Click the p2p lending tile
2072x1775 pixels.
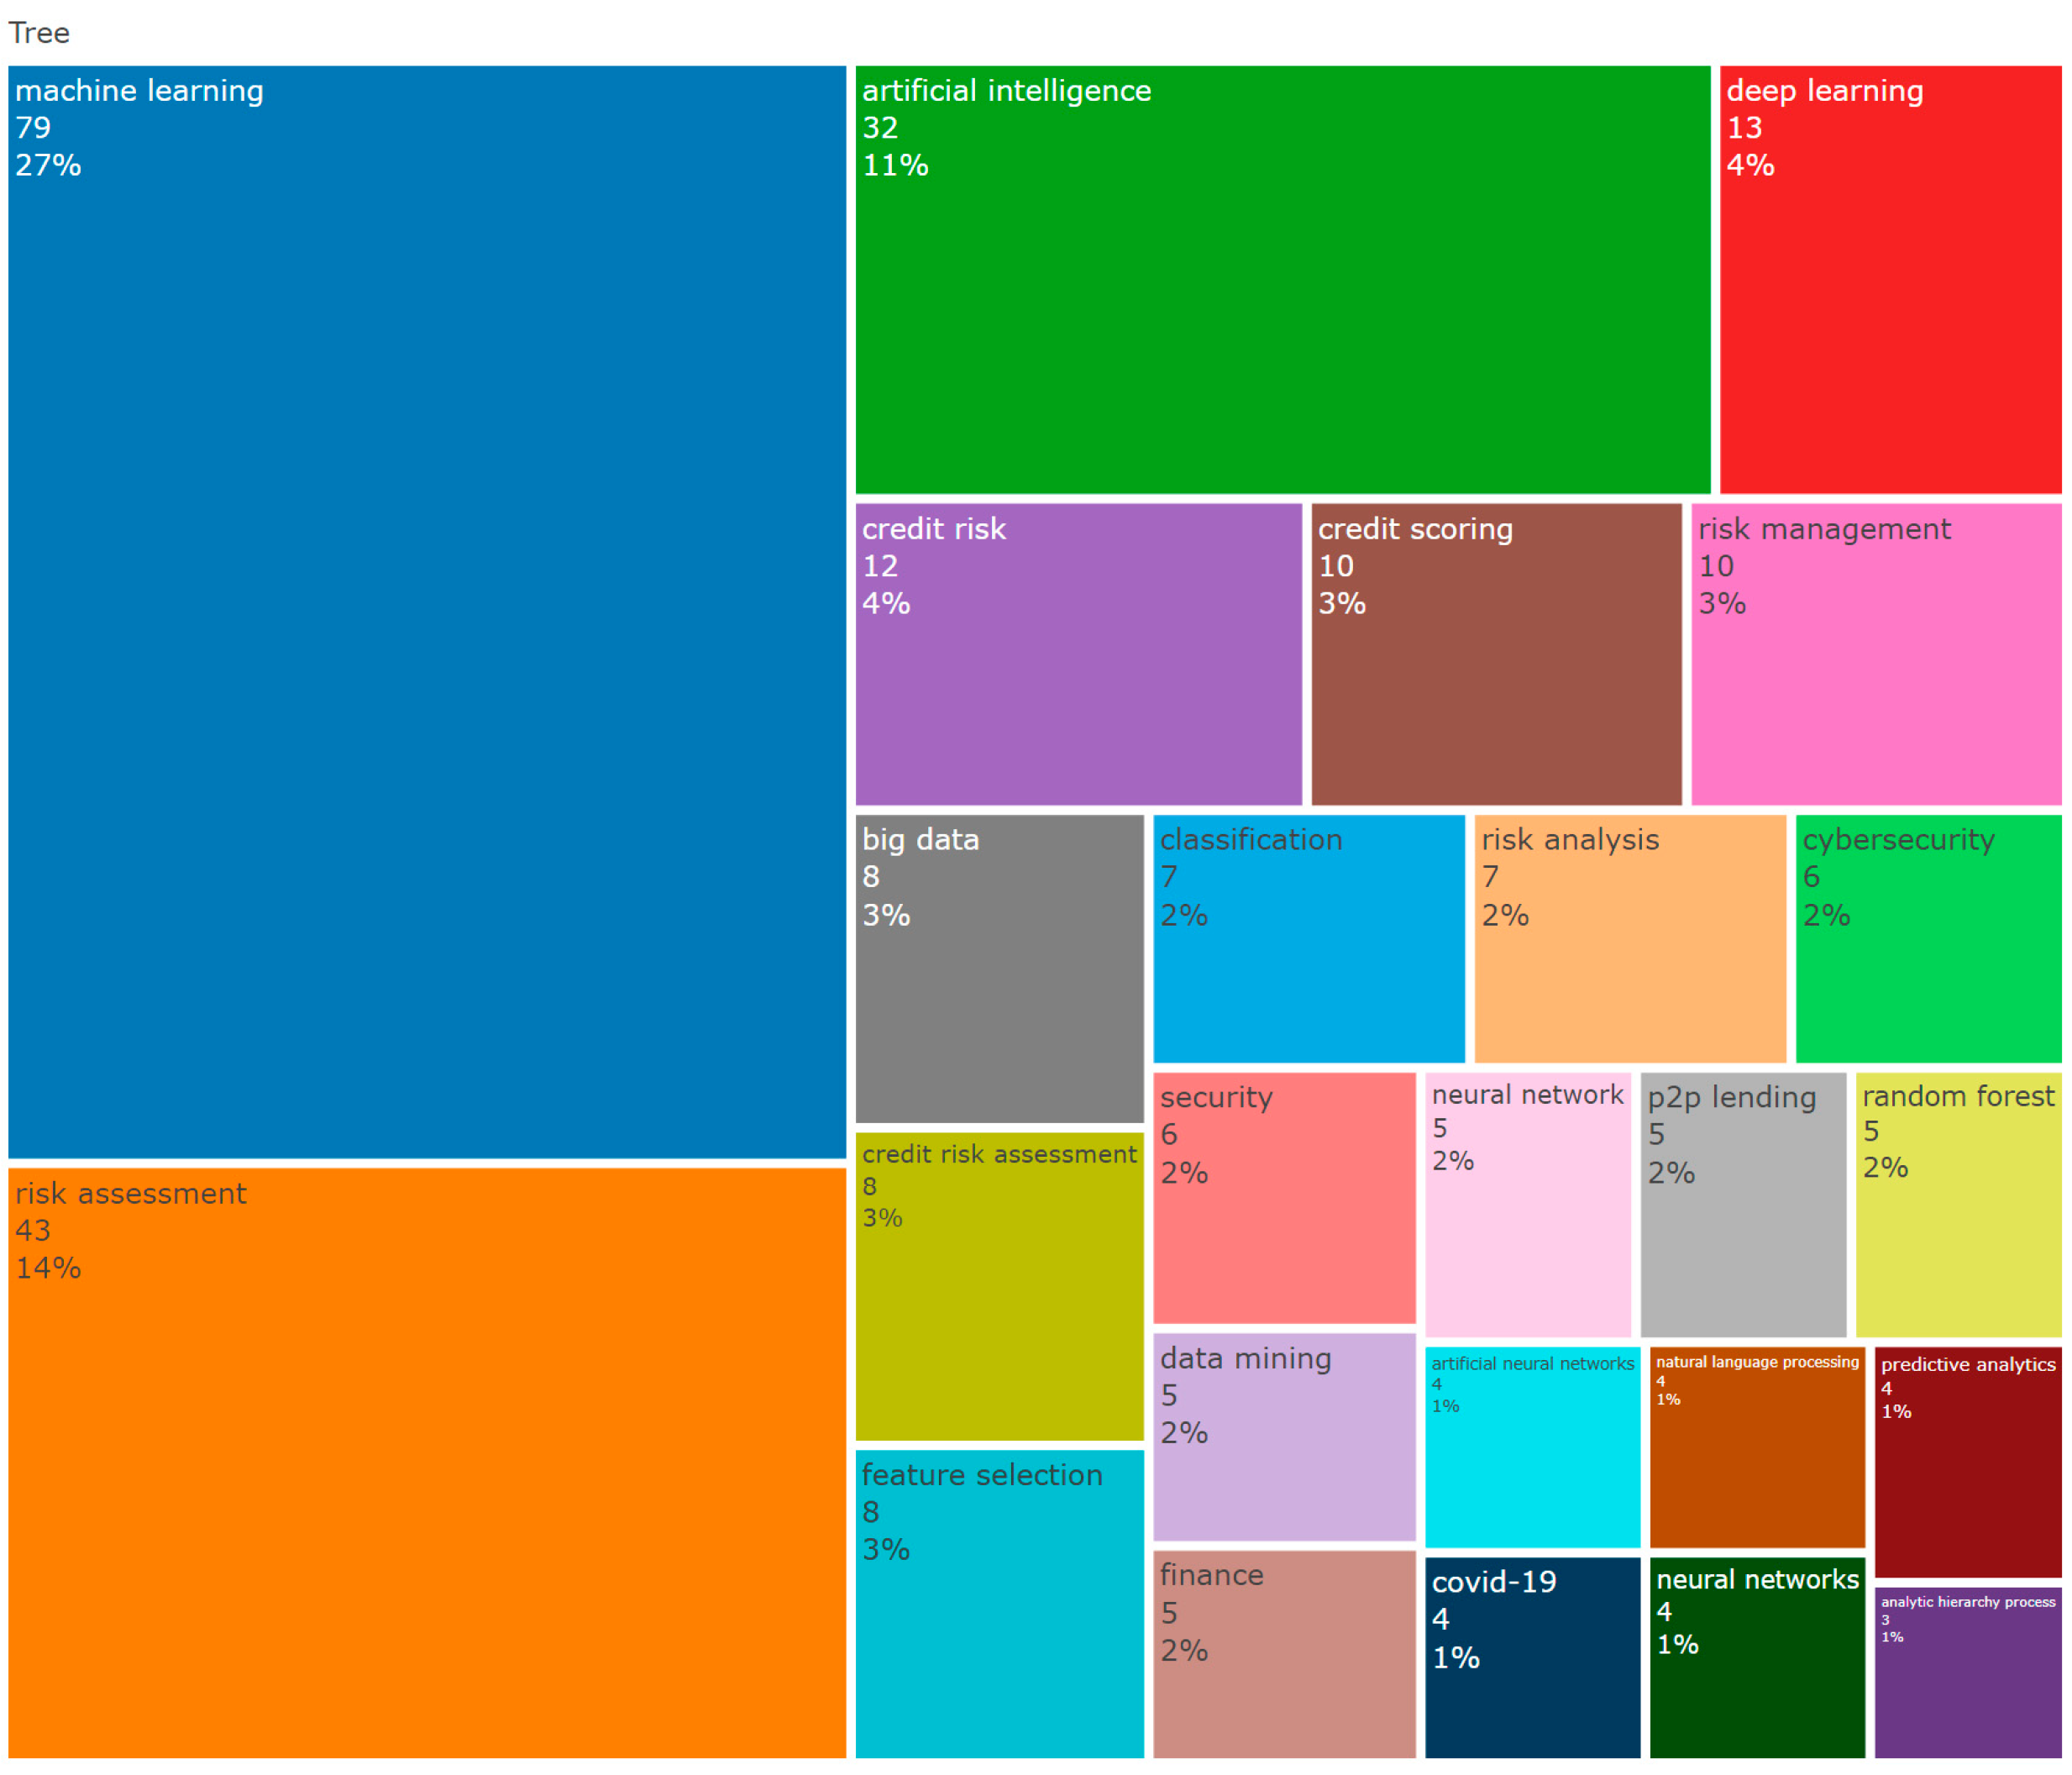click(x=1743, y=1204)
